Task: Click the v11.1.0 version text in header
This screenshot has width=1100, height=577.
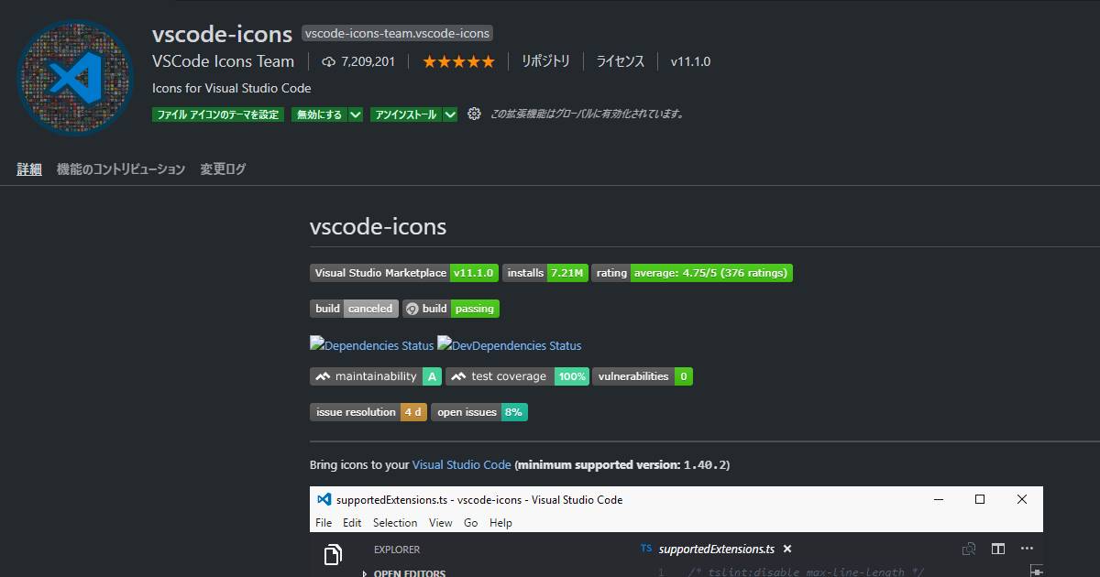Action: point(690,61)
